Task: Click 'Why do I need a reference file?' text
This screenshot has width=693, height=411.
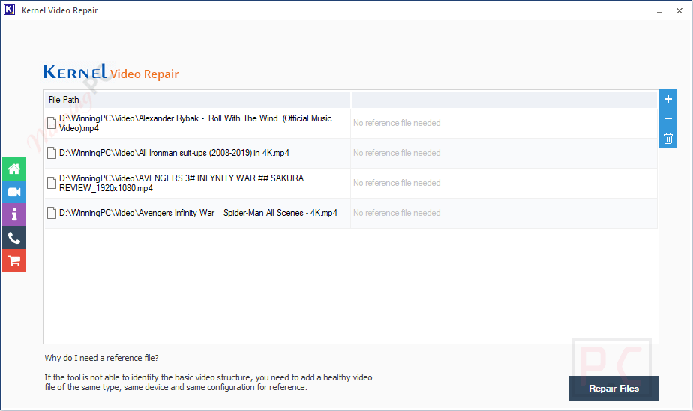Action: 102,358
